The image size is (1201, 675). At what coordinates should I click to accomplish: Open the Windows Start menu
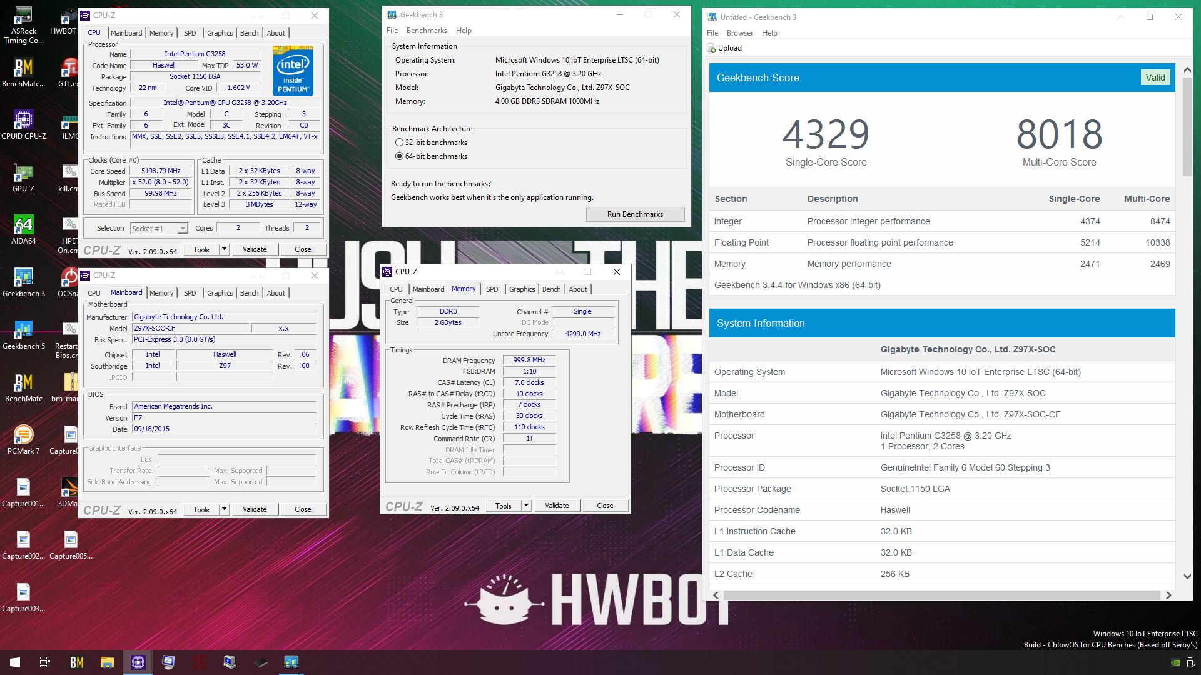(x=15, y=662)
